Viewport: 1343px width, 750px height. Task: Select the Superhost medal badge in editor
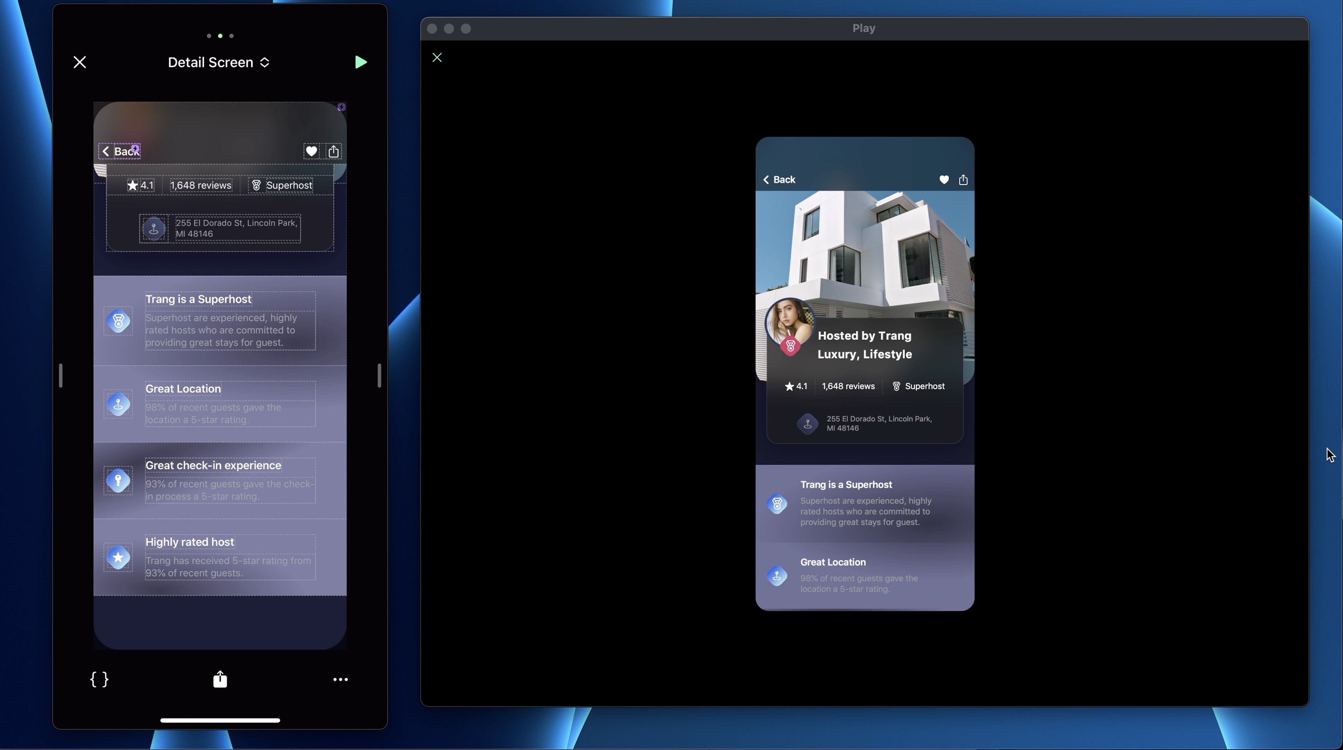pos(118,321)
